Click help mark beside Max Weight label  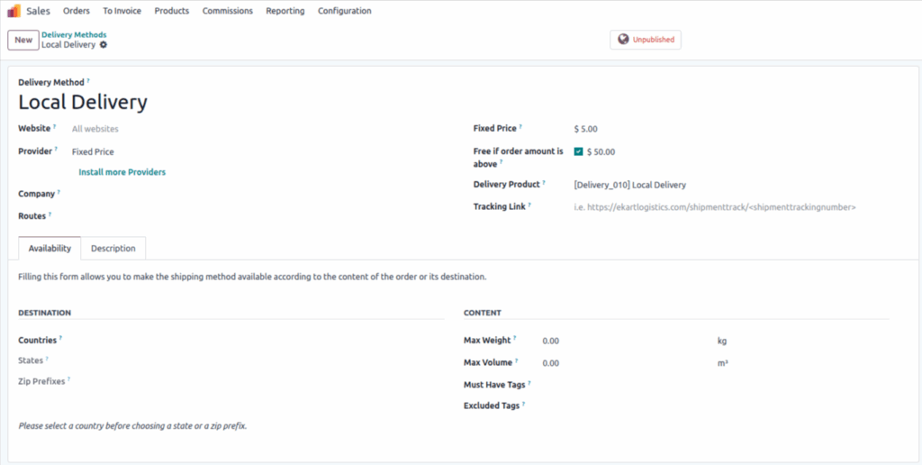point(514,339)
